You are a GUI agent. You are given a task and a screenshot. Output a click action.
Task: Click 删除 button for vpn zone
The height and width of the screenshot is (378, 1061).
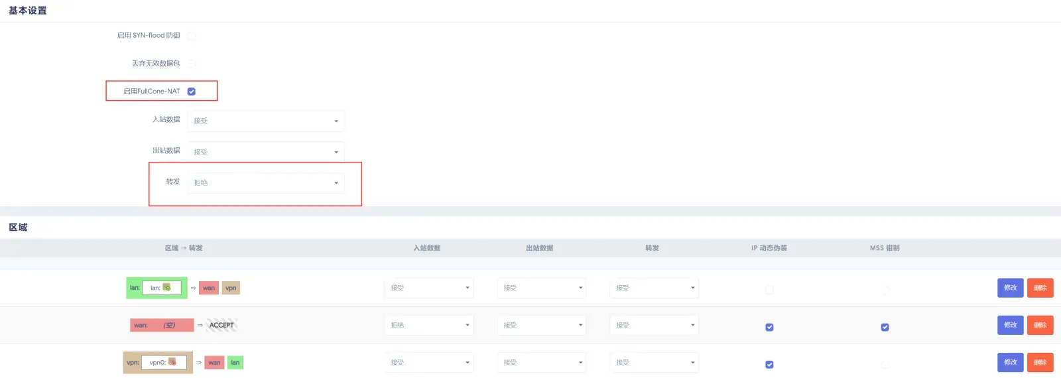click(1040, 362)
